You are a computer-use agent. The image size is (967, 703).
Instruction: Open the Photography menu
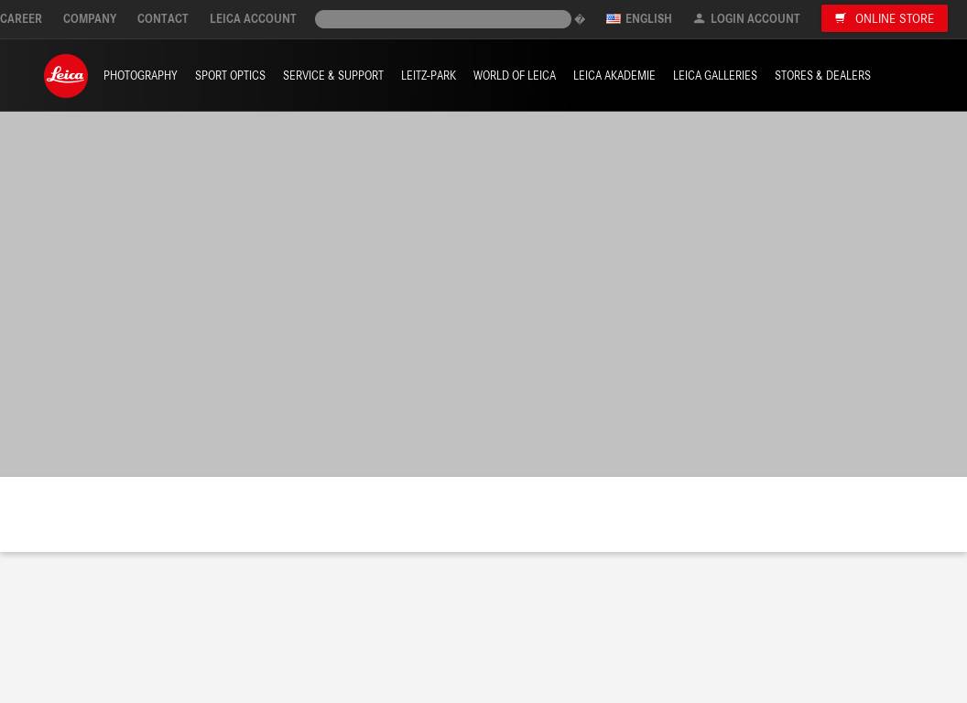point(140,76)
